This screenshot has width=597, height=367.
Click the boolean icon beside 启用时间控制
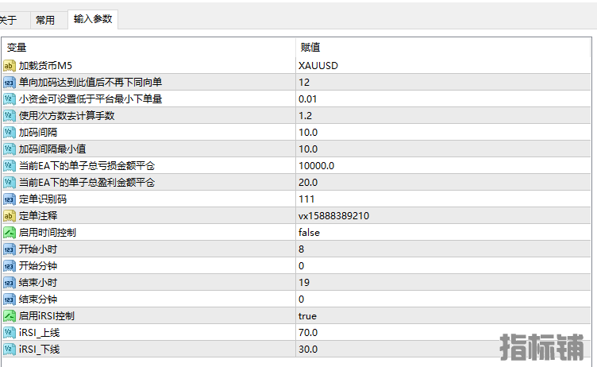coord(10,233)
